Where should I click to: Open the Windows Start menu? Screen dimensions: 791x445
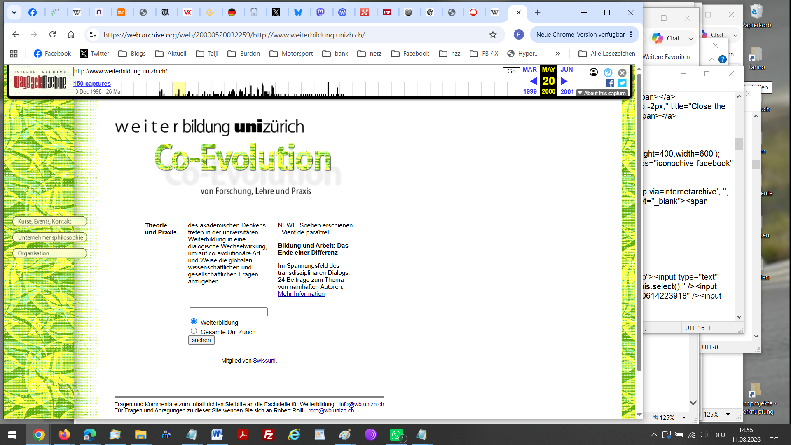click(x=12, y=435)
